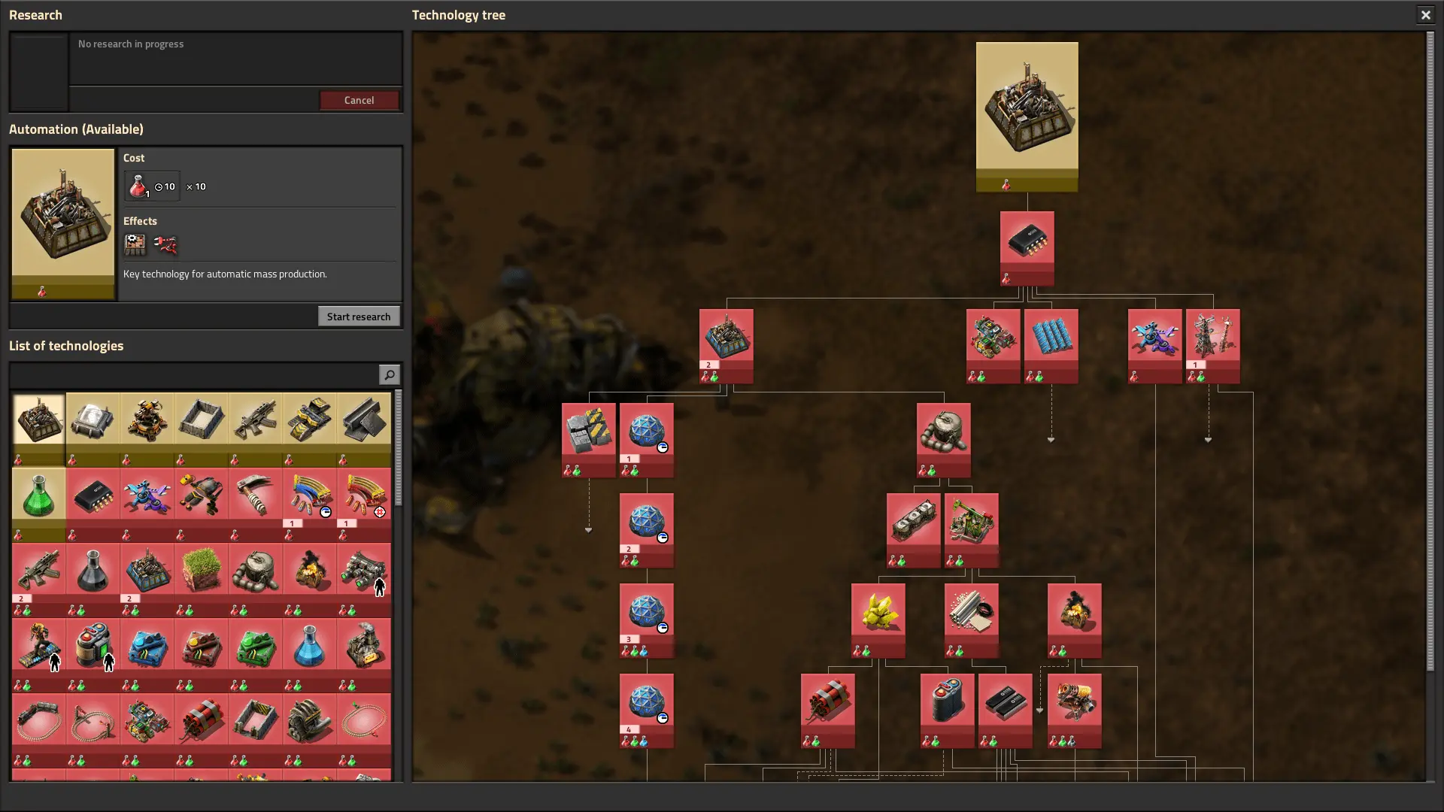The image size is (1444, 812).
Task: Expand the technology tree top node
Action: tap(1027, 116)
